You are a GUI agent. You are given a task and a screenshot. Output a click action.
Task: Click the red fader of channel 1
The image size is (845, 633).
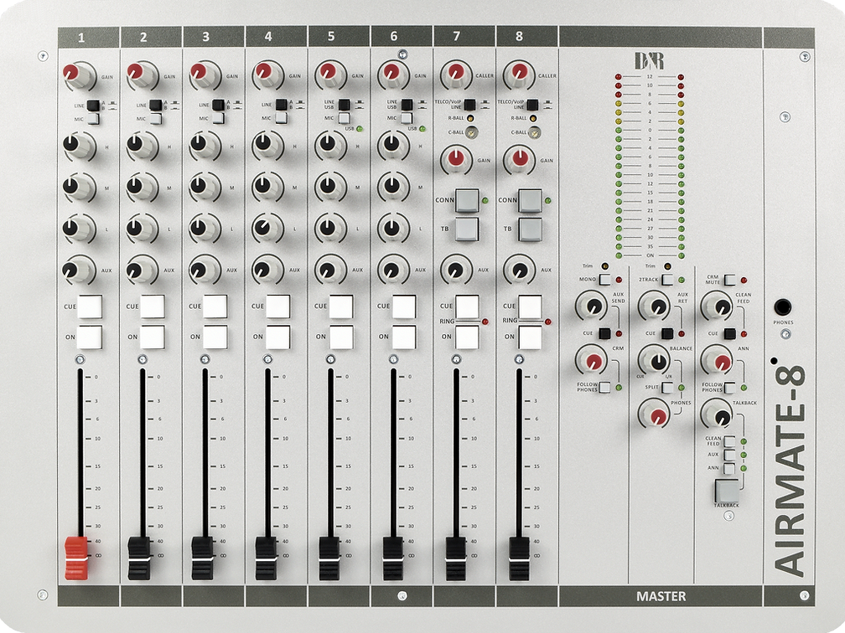(76, 558)
